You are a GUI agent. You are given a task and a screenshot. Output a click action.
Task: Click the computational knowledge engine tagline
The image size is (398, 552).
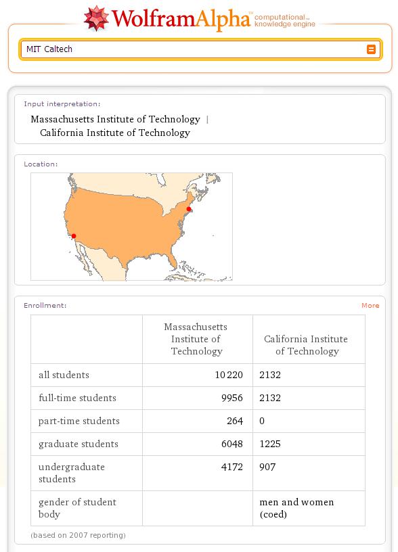coord(284,20)
